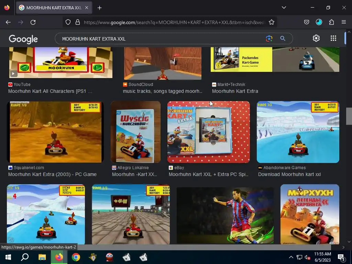Click the scrollbar up arrow

point(349,32)
